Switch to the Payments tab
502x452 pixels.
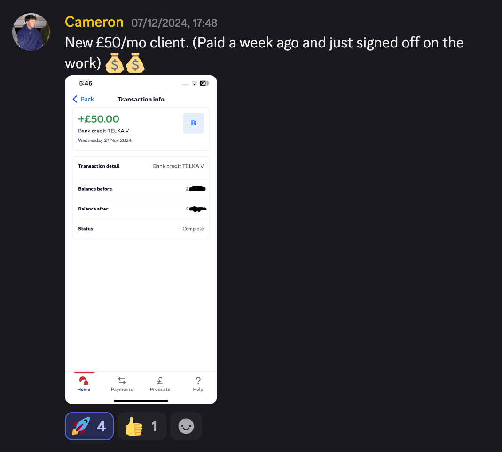122,384
